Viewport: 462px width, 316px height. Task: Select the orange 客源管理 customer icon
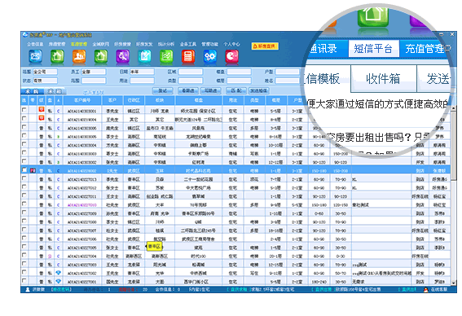point(79,56)
